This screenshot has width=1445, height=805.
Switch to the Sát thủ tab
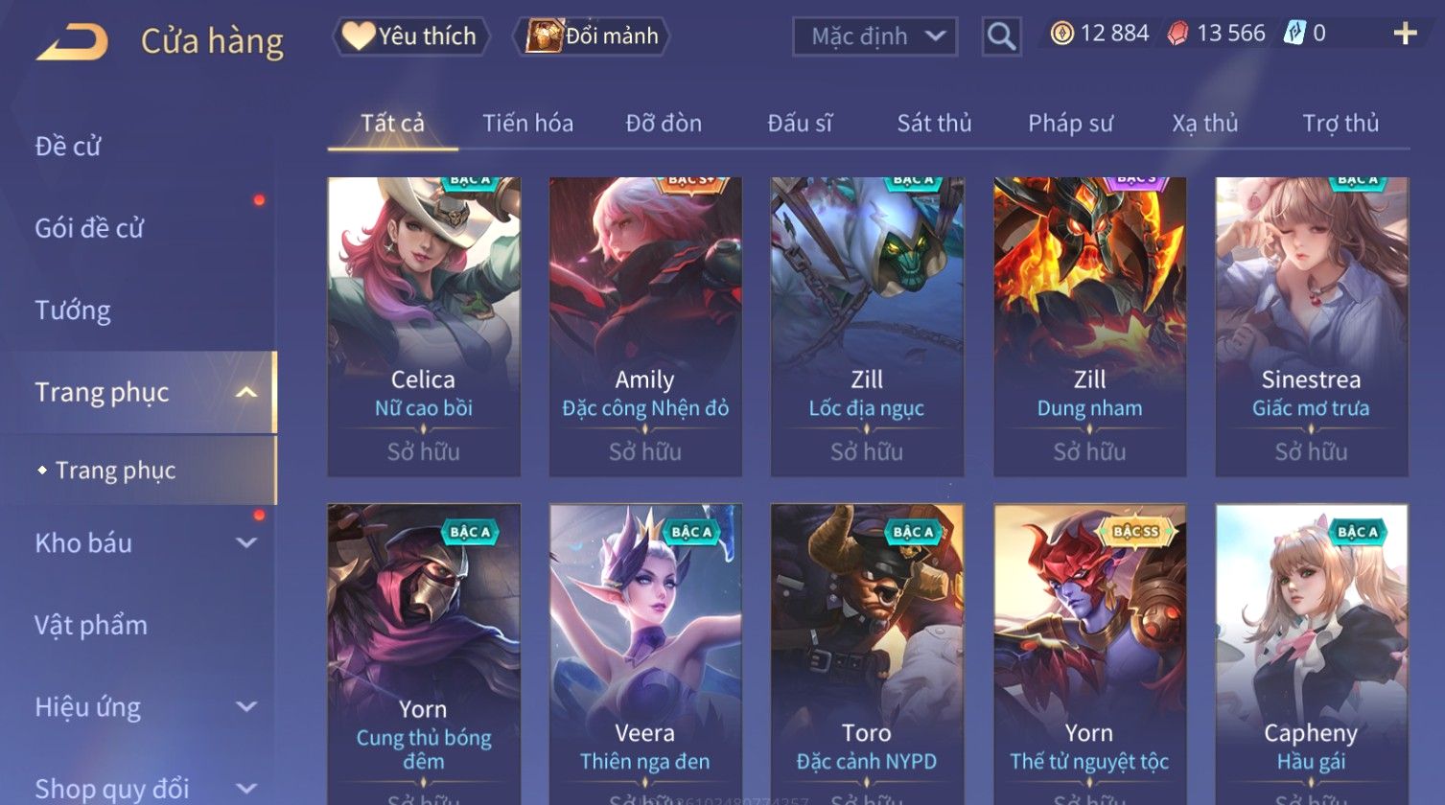pyautogui.click(x=934, y=124)
